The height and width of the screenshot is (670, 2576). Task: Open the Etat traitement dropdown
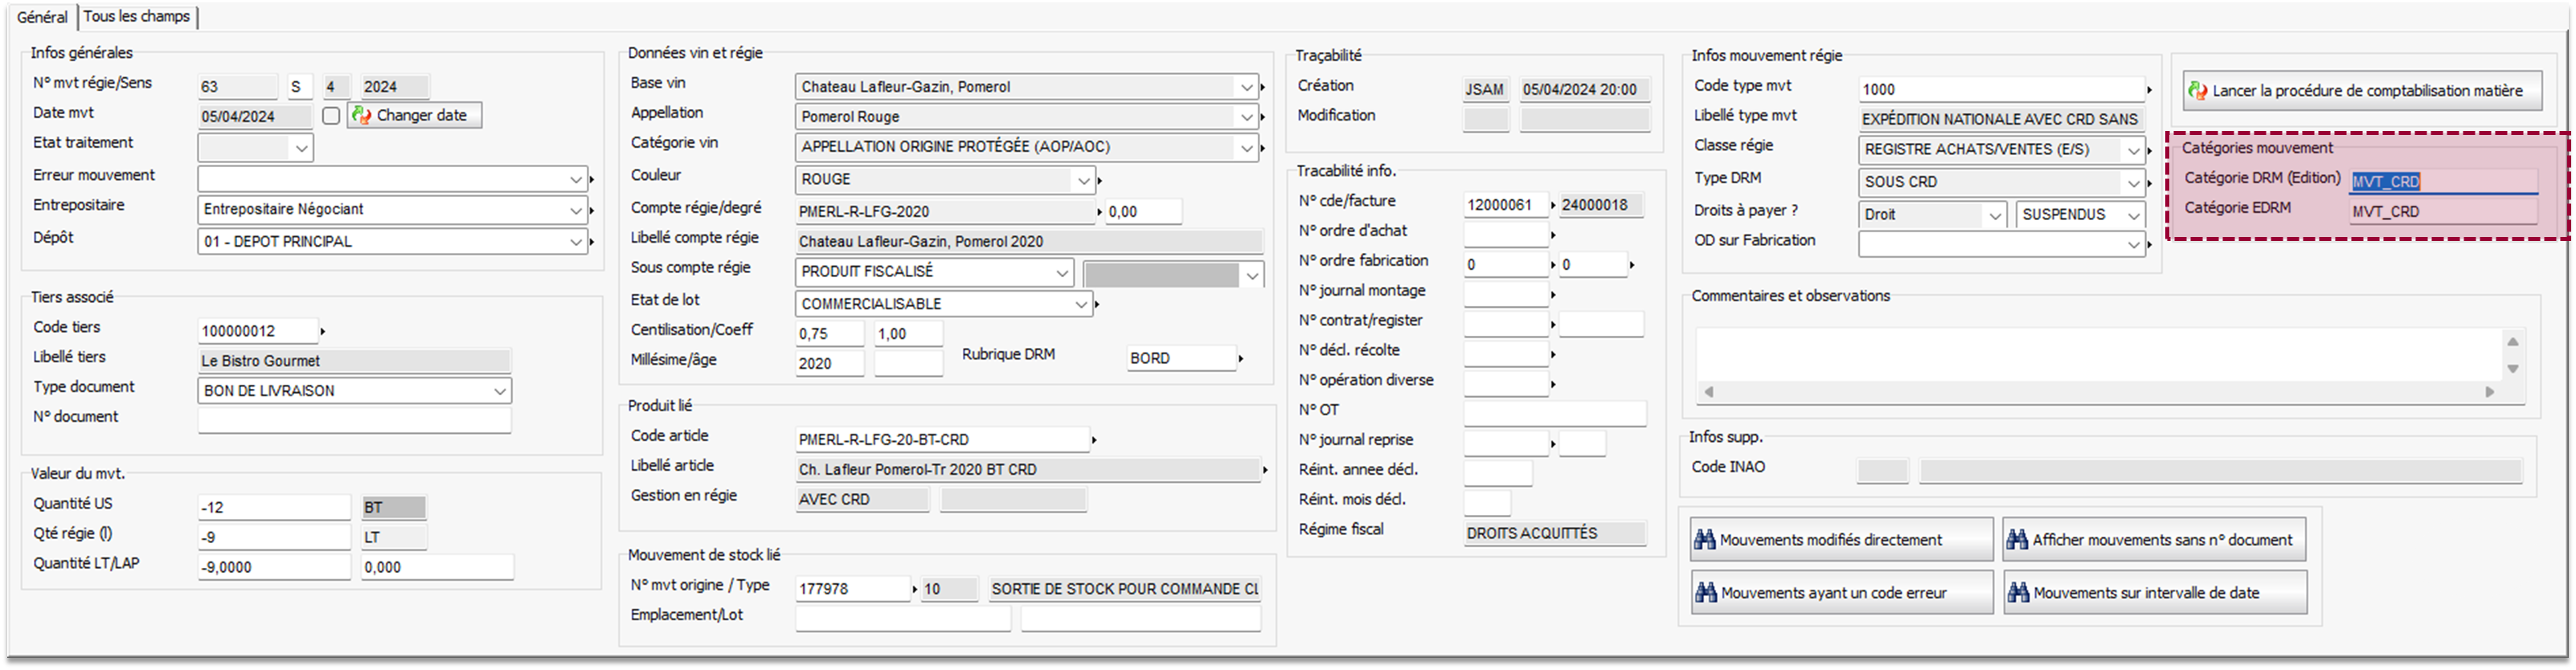coord(301,149)
